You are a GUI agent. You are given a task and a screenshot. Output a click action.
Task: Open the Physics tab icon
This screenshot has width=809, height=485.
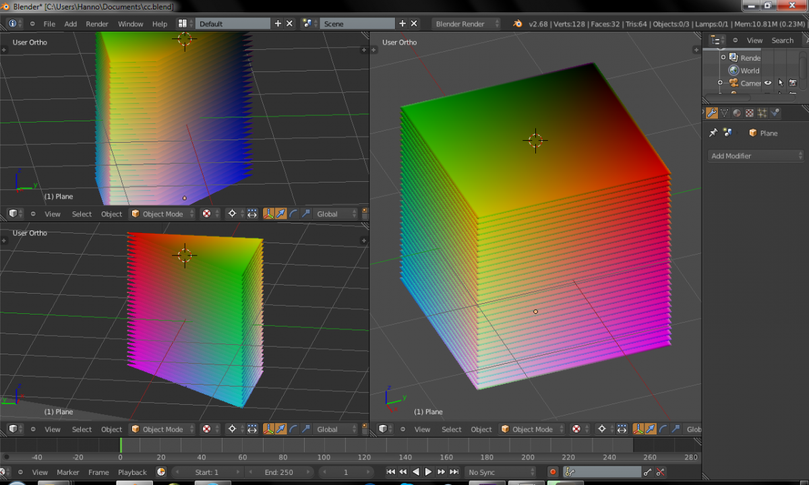tap(775, 113)
